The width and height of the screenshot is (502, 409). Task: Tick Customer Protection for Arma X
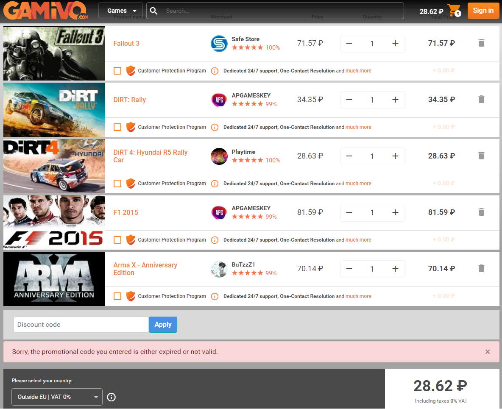point(117,296)
